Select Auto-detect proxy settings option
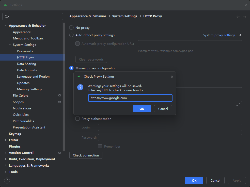This screenshot has height=187, width=250. coord(72,35)
